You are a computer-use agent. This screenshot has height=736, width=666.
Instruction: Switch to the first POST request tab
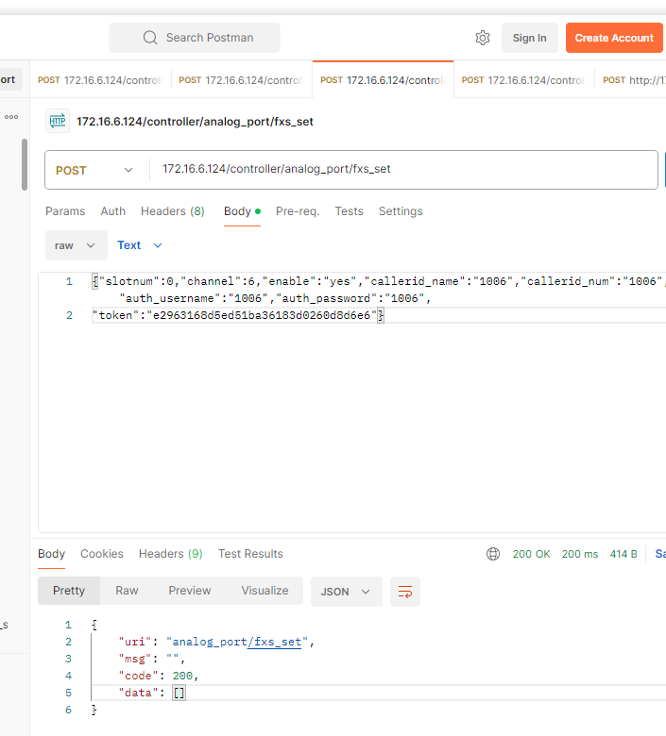tap(100, 80)
